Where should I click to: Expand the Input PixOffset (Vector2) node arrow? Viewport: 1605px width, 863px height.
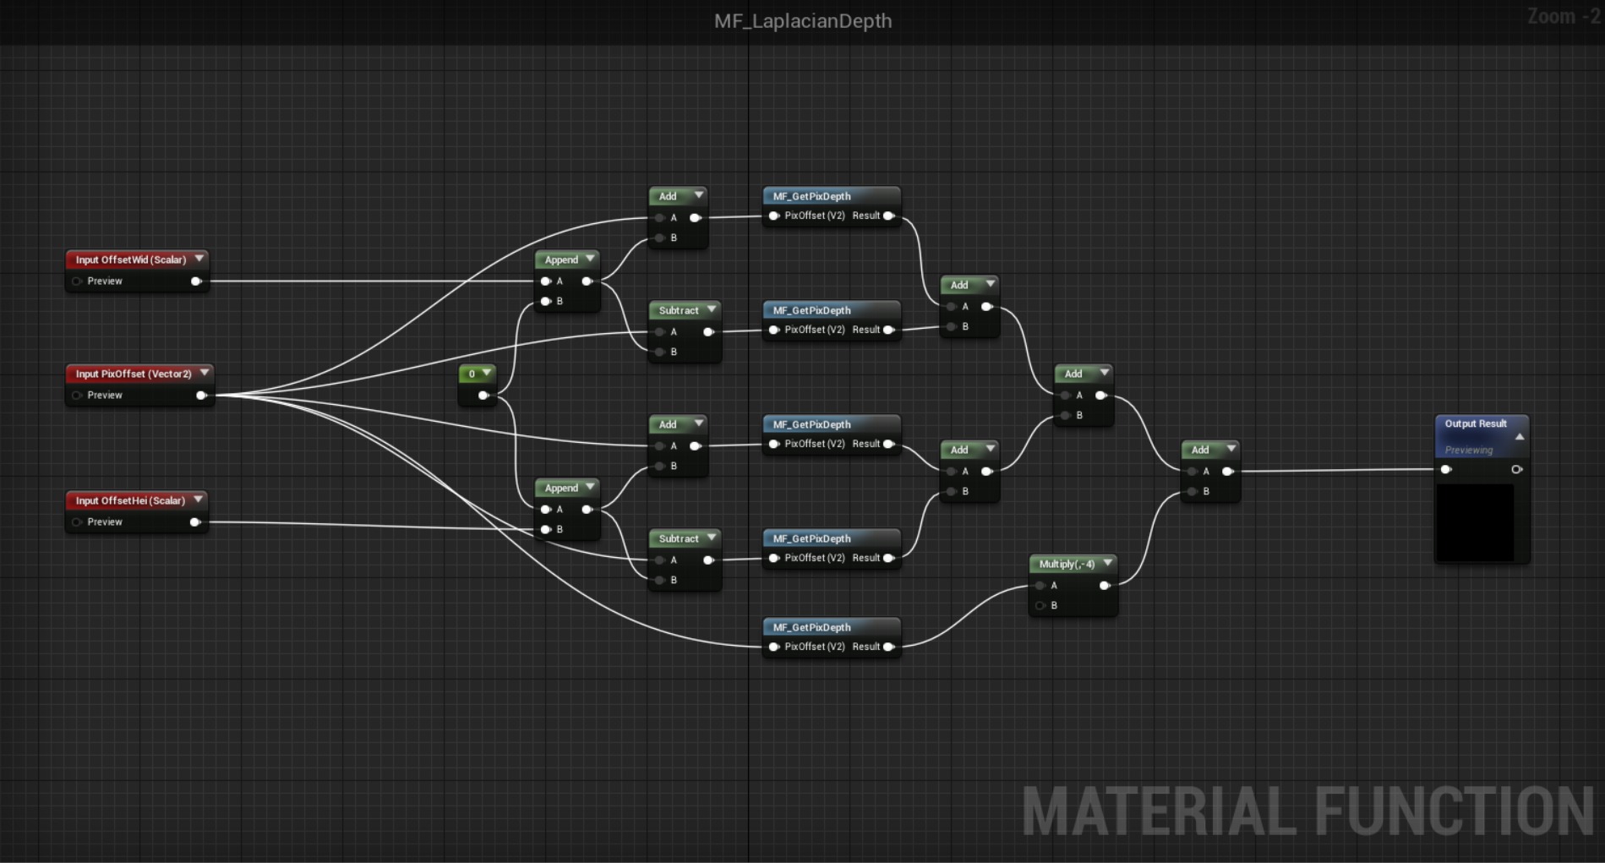205,373
